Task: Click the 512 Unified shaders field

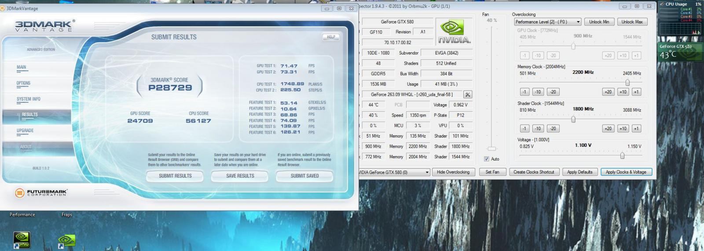Action: [x=447, y=63]
